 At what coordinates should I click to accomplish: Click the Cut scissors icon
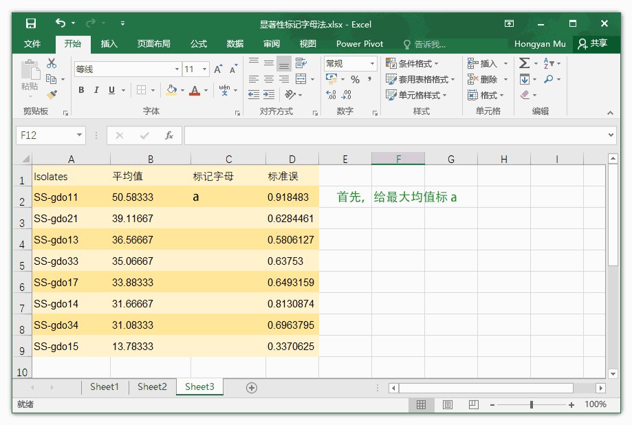tap(52, 63)
